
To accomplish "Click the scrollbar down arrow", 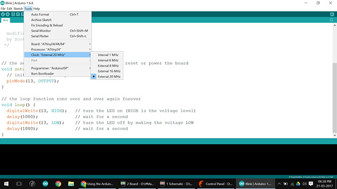I will click(x=335, y=135).
